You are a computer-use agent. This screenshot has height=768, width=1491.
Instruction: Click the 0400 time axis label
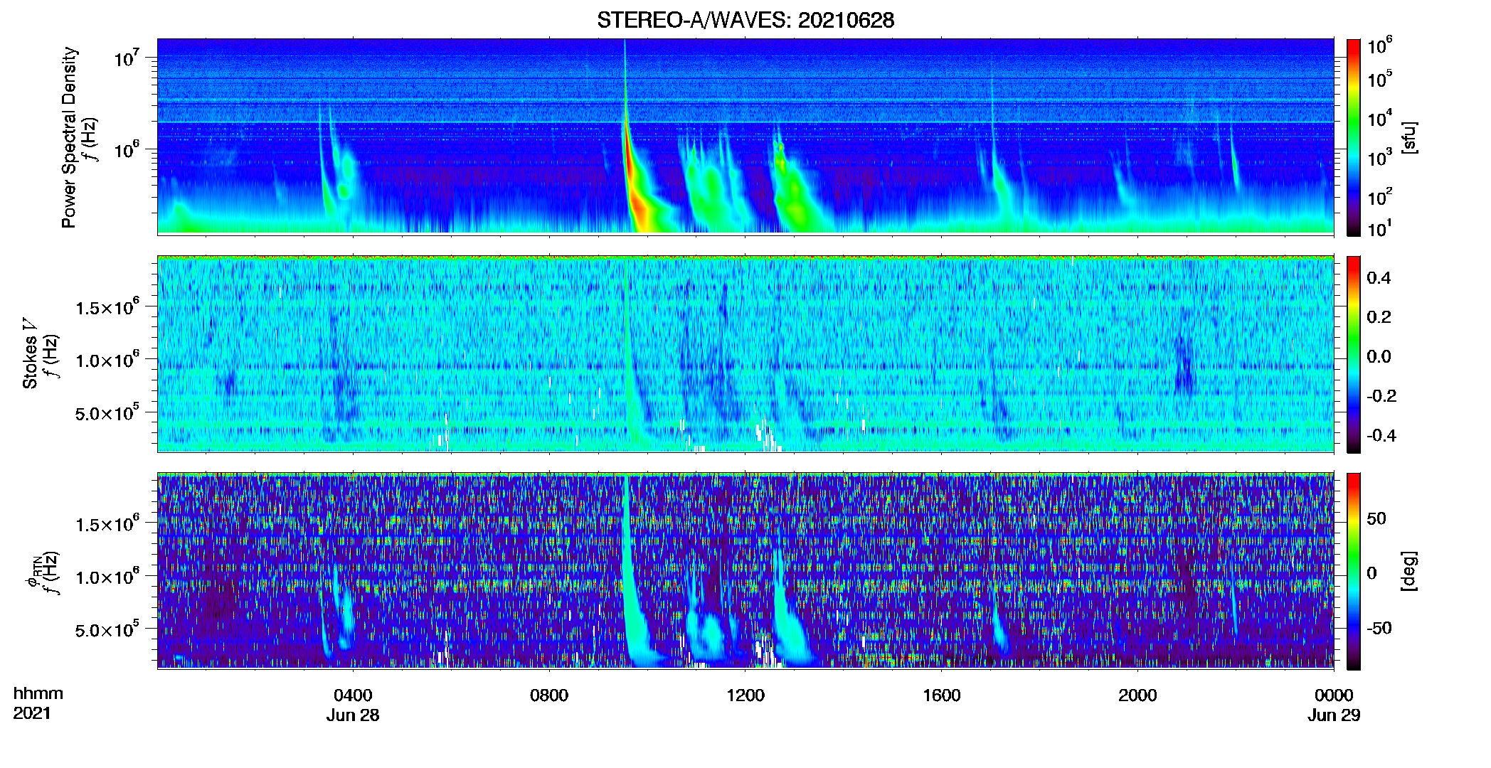click(353, 695)
